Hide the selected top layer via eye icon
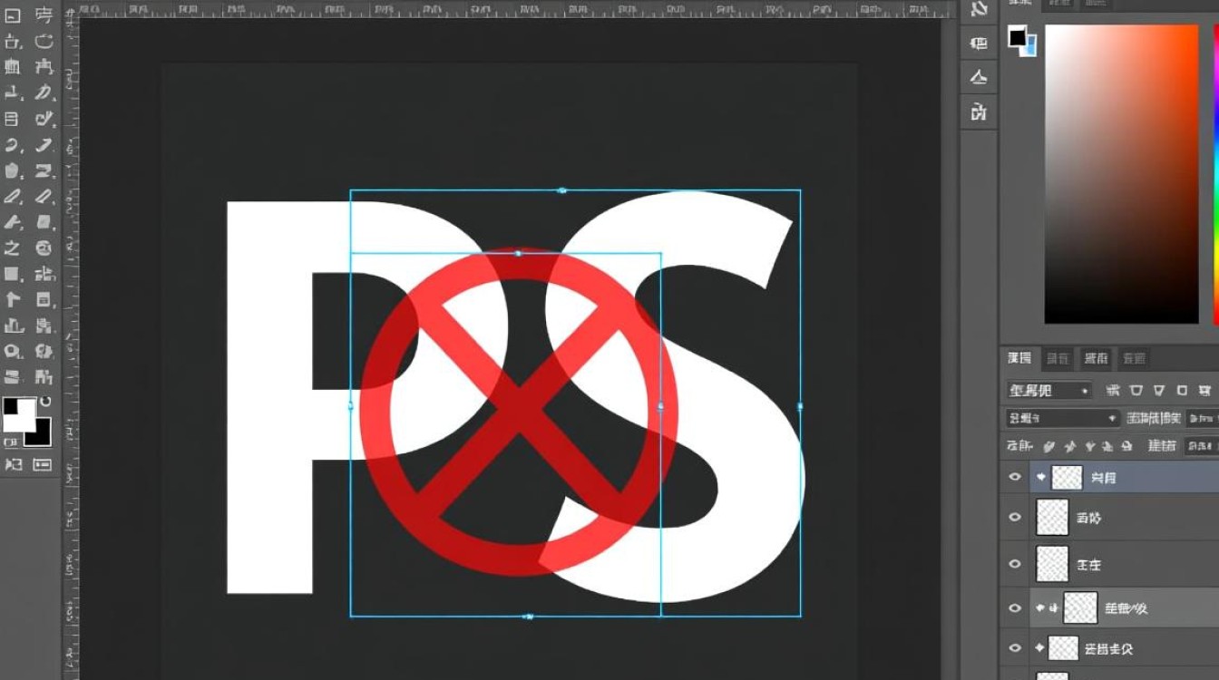 point(1015,477)
